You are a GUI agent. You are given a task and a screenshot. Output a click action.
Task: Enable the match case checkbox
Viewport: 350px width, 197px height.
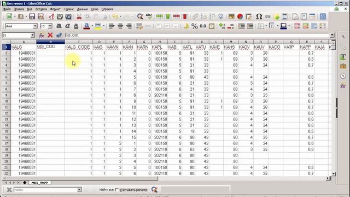pos(117,190)
